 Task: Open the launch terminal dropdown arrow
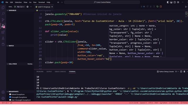pyautogui.click(x=178, y=71)
